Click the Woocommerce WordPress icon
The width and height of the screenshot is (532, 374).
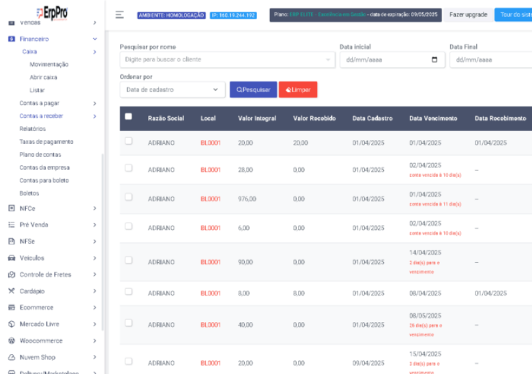coord(12,341)
